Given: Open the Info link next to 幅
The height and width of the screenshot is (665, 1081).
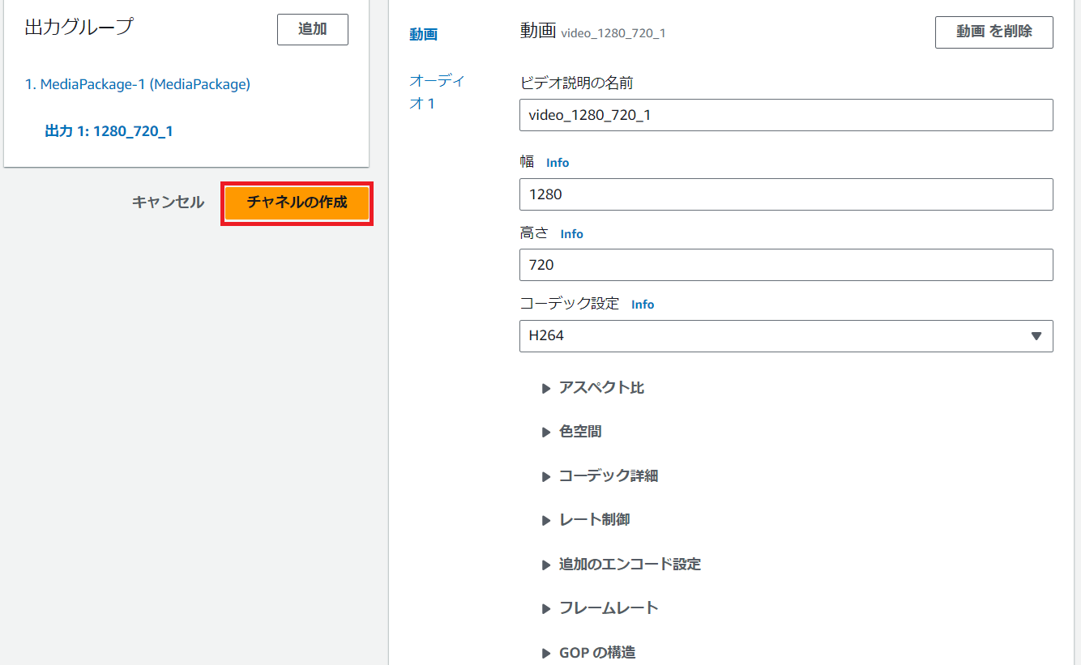Looking at the screenshot, I should pyautogui.click(x=558, y=163).
